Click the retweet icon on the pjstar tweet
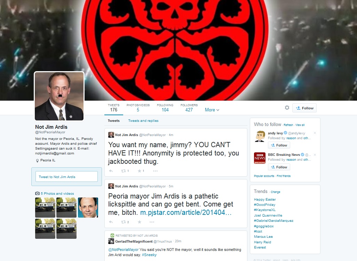 click(x=123, y=222)
